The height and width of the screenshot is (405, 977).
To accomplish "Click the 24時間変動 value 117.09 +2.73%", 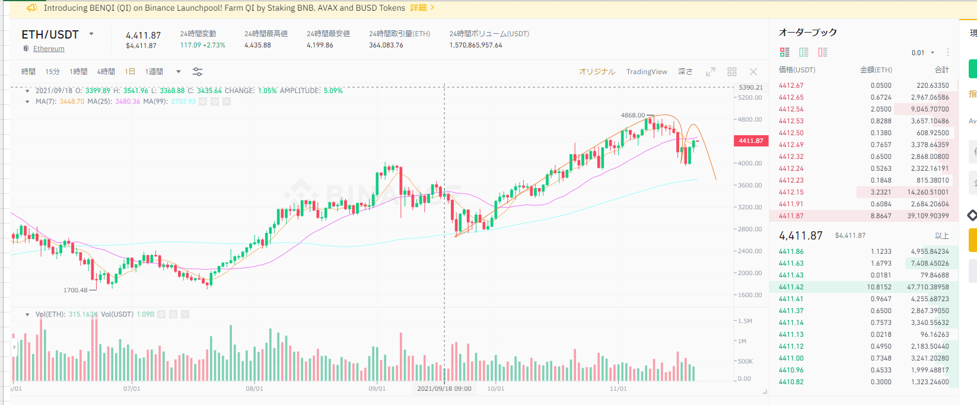I will tap(203, 45).
